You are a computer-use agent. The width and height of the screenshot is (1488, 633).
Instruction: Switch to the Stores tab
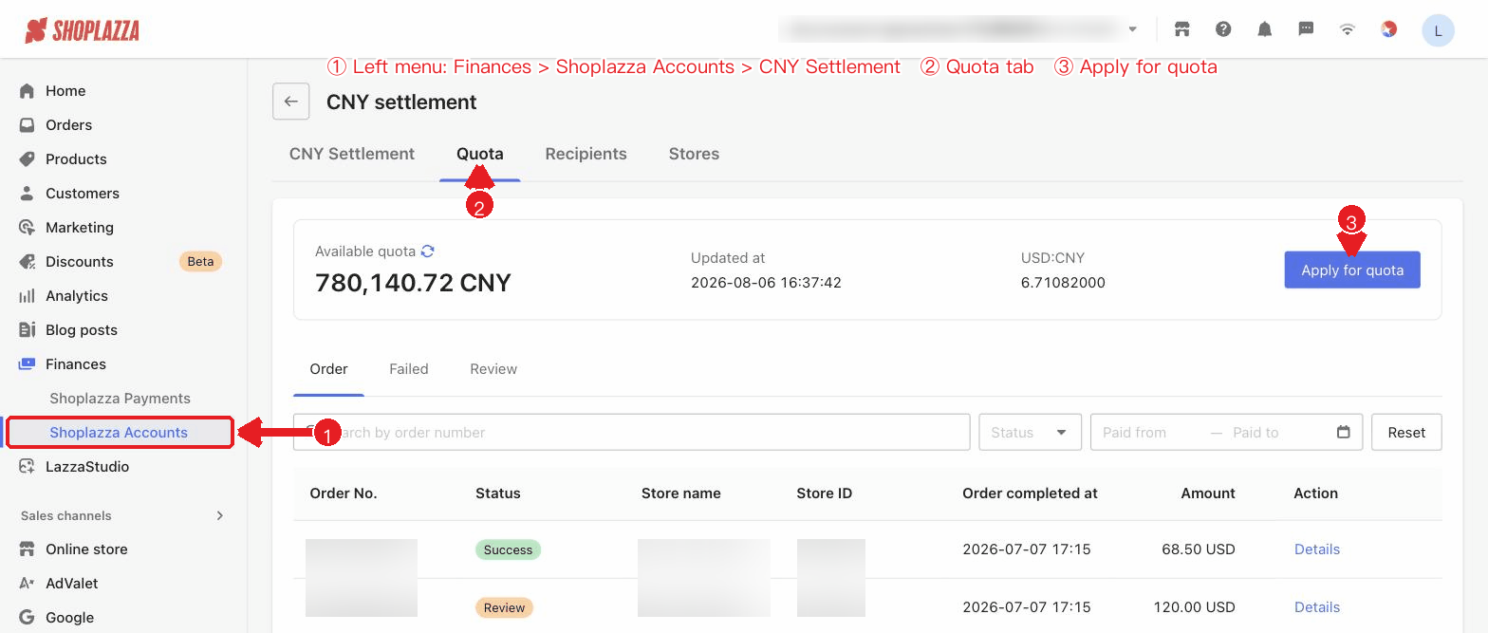click(x=694, y=154)
